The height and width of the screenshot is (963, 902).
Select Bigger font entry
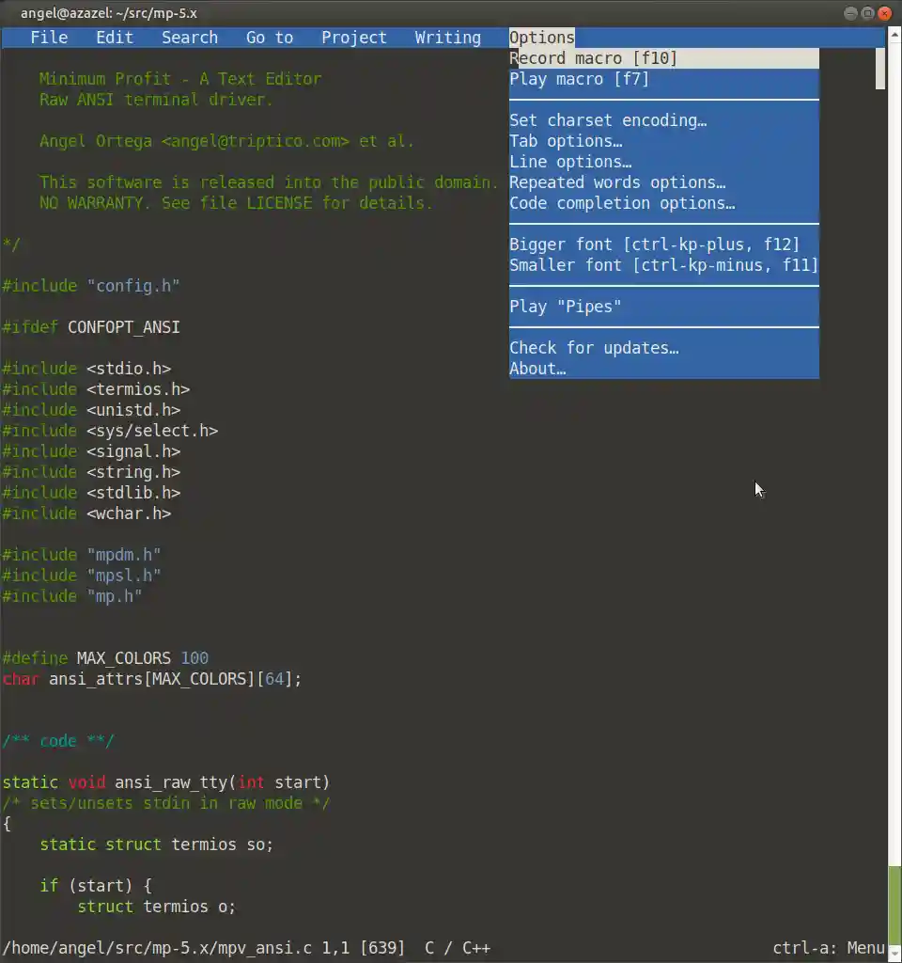664,245
